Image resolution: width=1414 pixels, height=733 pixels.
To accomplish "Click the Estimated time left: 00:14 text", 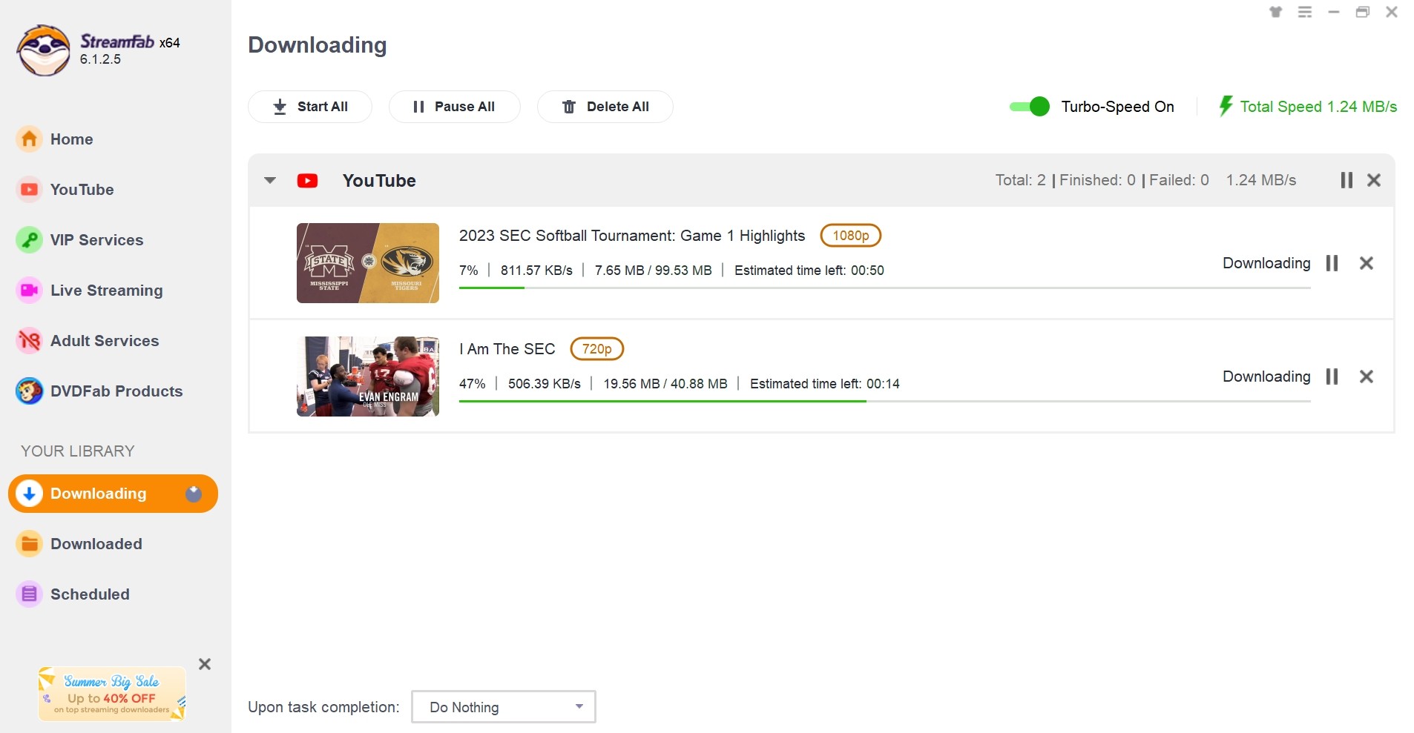I will [x=825, y=384].
